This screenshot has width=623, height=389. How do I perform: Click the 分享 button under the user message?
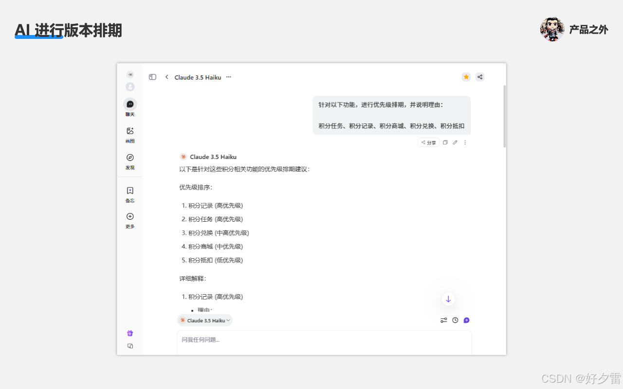click(x=428, y=142)
